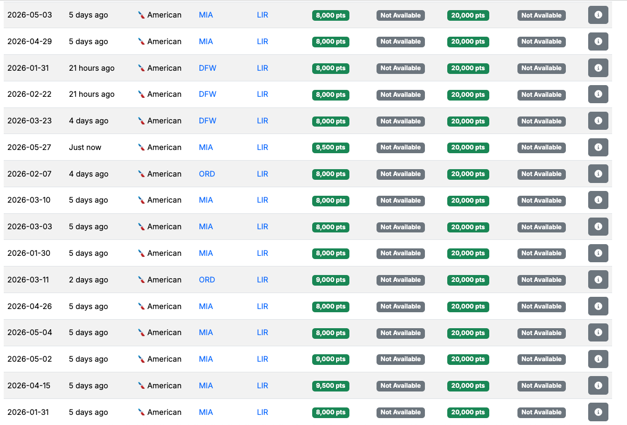Open info button for the 2026-05-03 flight
627x425 pixels.
pyautogui.click(x=598, y=15)
